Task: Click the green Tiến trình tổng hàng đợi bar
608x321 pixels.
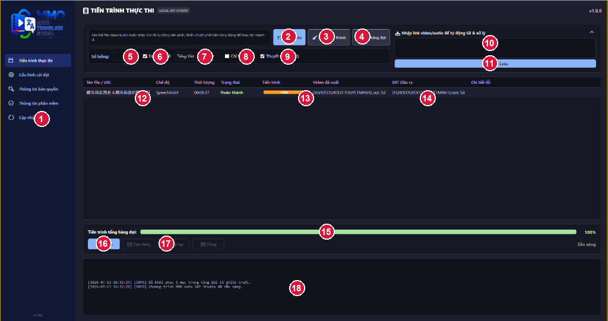Action: coord(358,232)
